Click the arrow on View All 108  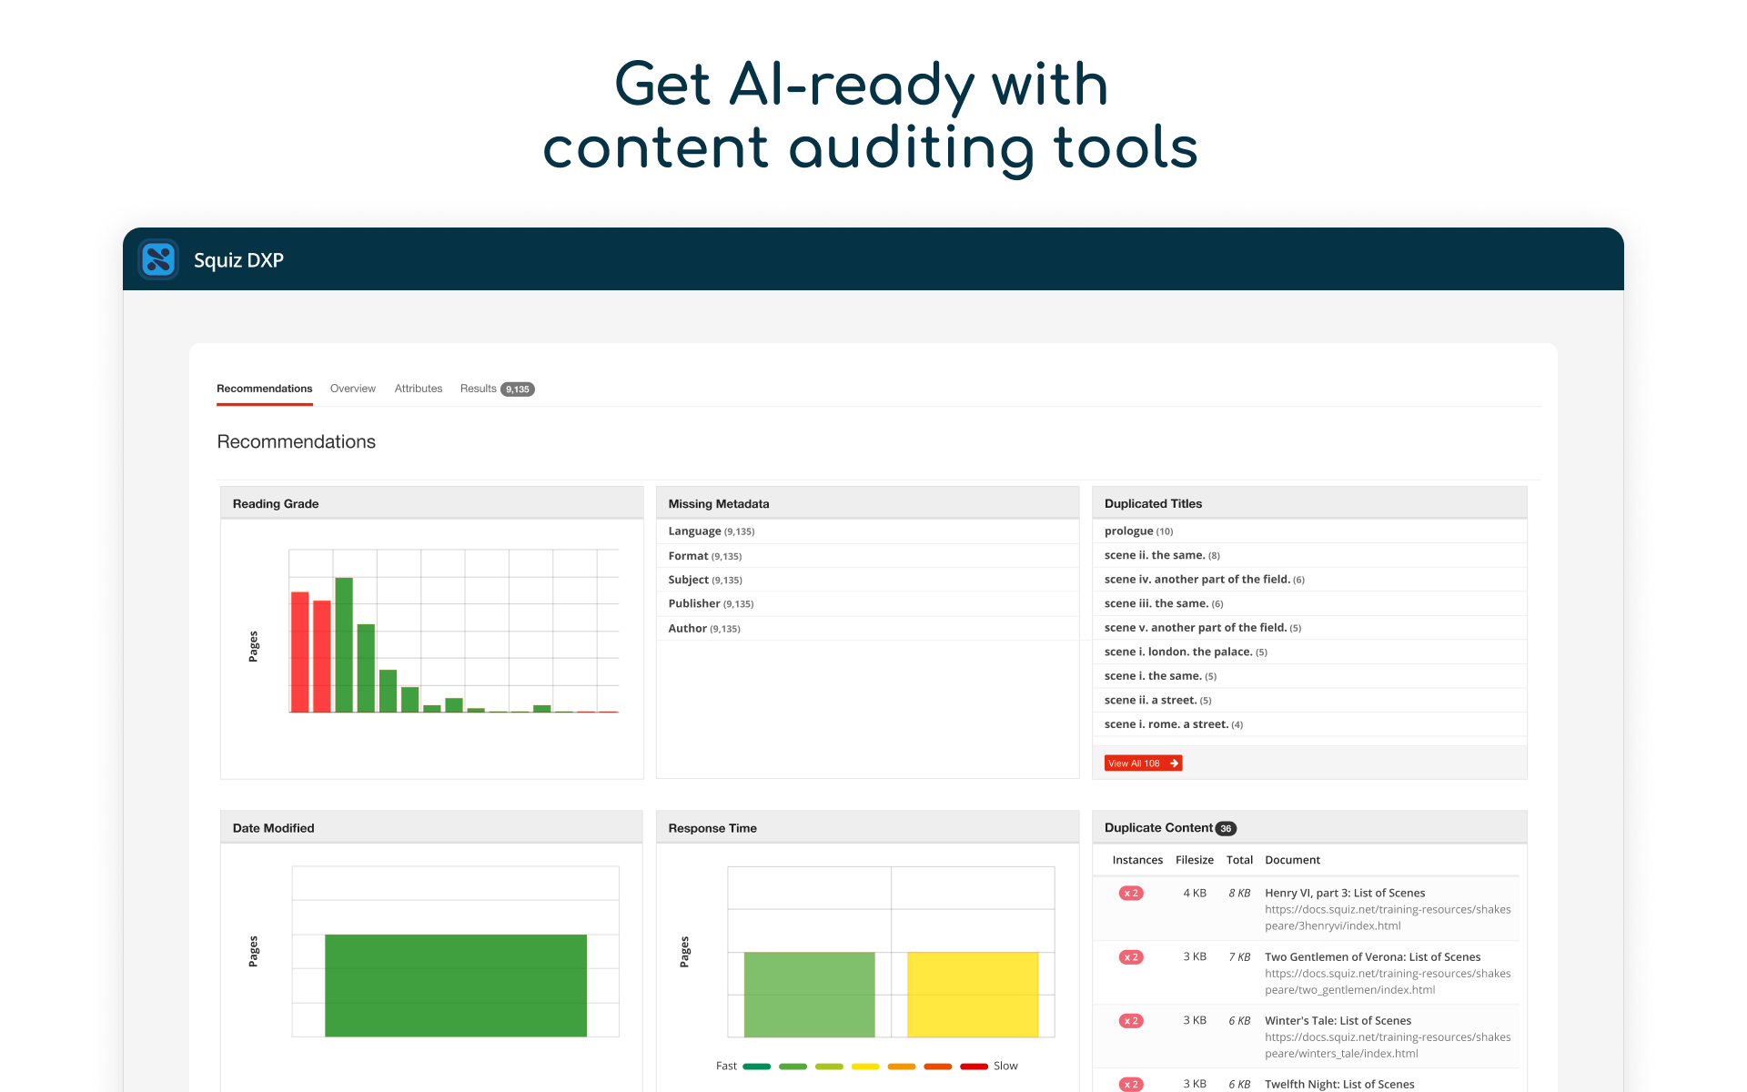[1174, 763]
